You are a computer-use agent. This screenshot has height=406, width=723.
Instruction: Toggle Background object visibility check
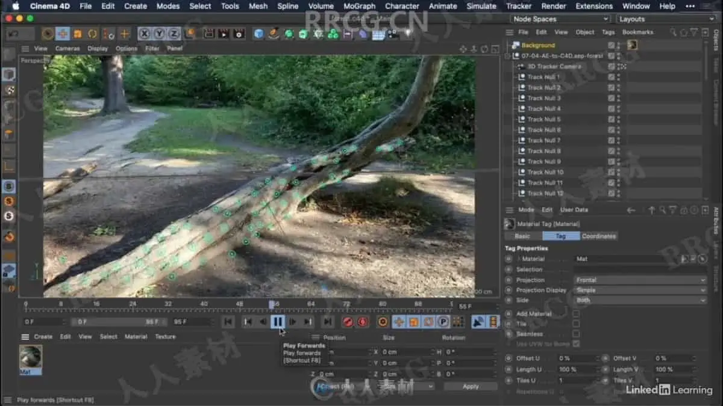[x=611, y=45]
